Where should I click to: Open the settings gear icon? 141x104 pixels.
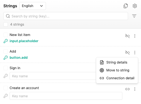tap(135, 6)
